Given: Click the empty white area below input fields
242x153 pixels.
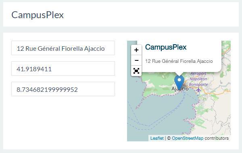Looking at the screenshot, I should pyautogui.click(x=63, y=122).
